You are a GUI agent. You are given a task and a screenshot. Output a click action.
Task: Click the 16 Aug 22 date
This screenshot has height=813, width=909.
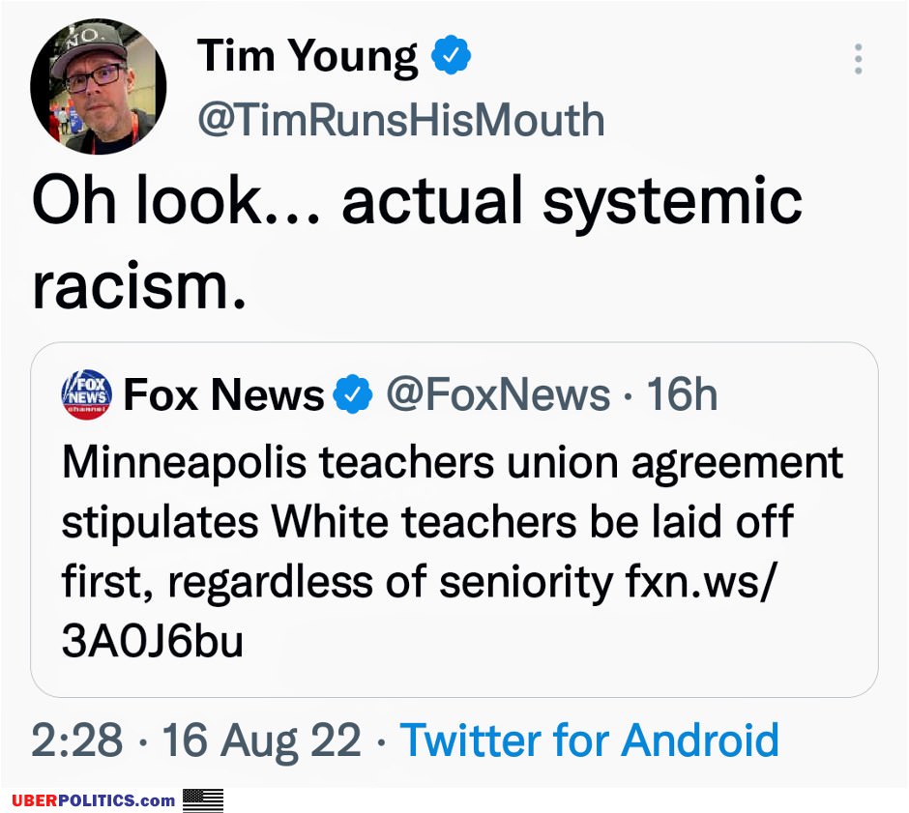point(261,740)
